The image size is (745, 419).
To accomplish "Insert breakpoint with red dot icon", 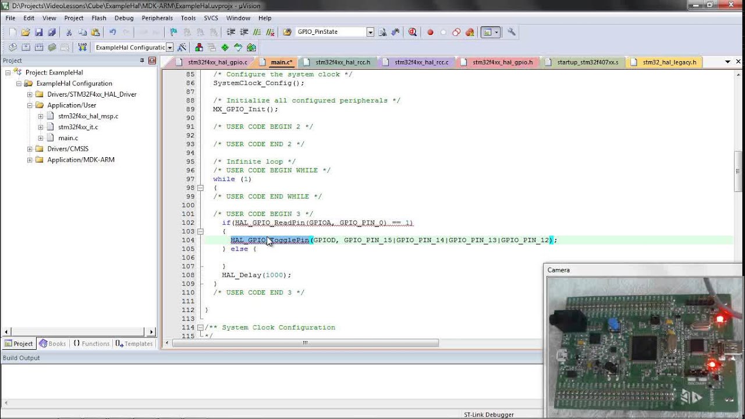I will pos(430,32).
